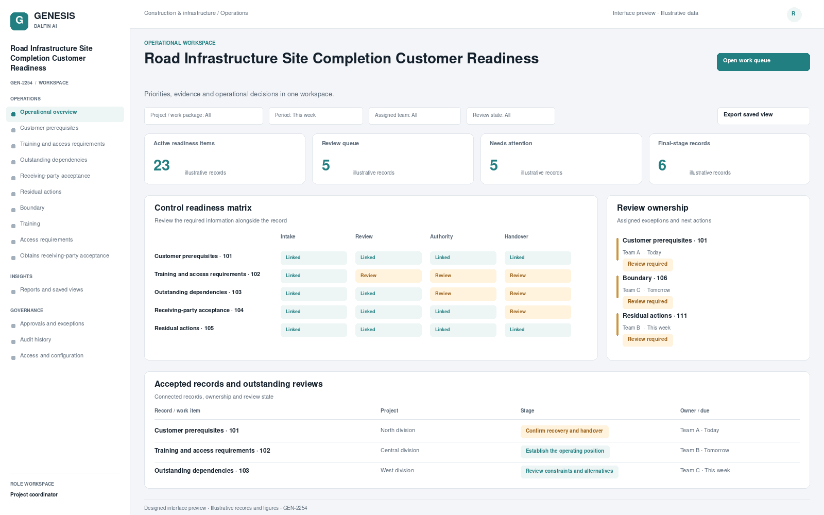824x515 pixels.
Task: Open the Review state filter
Action: (x=510, y=116)
